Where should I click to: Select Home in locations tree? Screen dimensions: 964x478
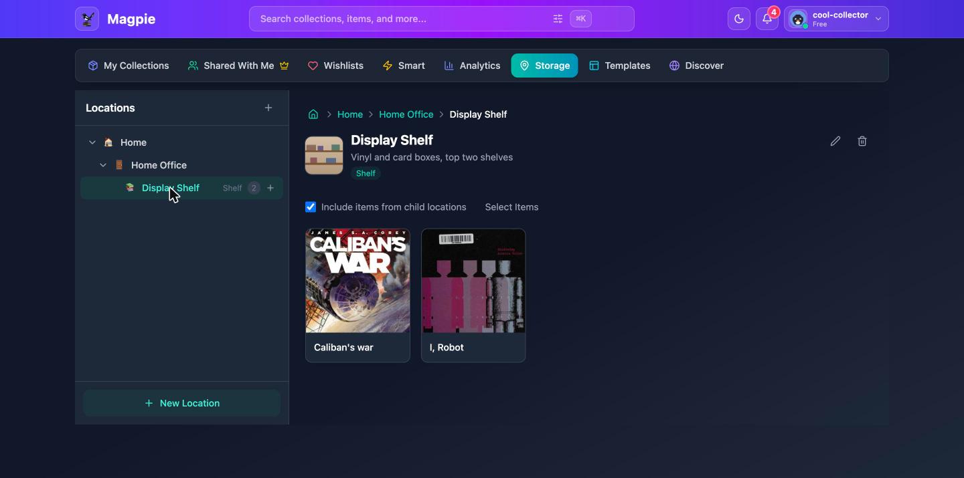click(x=133, y=142)
